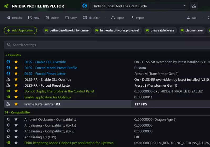Viewport: 210px width, 147px height.
Task: Favorite Antialiasing - Compatibility (DX9) with star
Action: (x=16, y=131)
